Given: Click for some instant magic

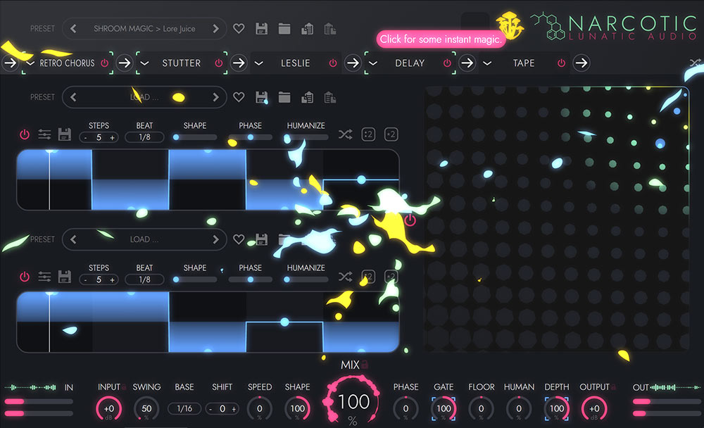Looking at the screenshot, I should point(440,39).
